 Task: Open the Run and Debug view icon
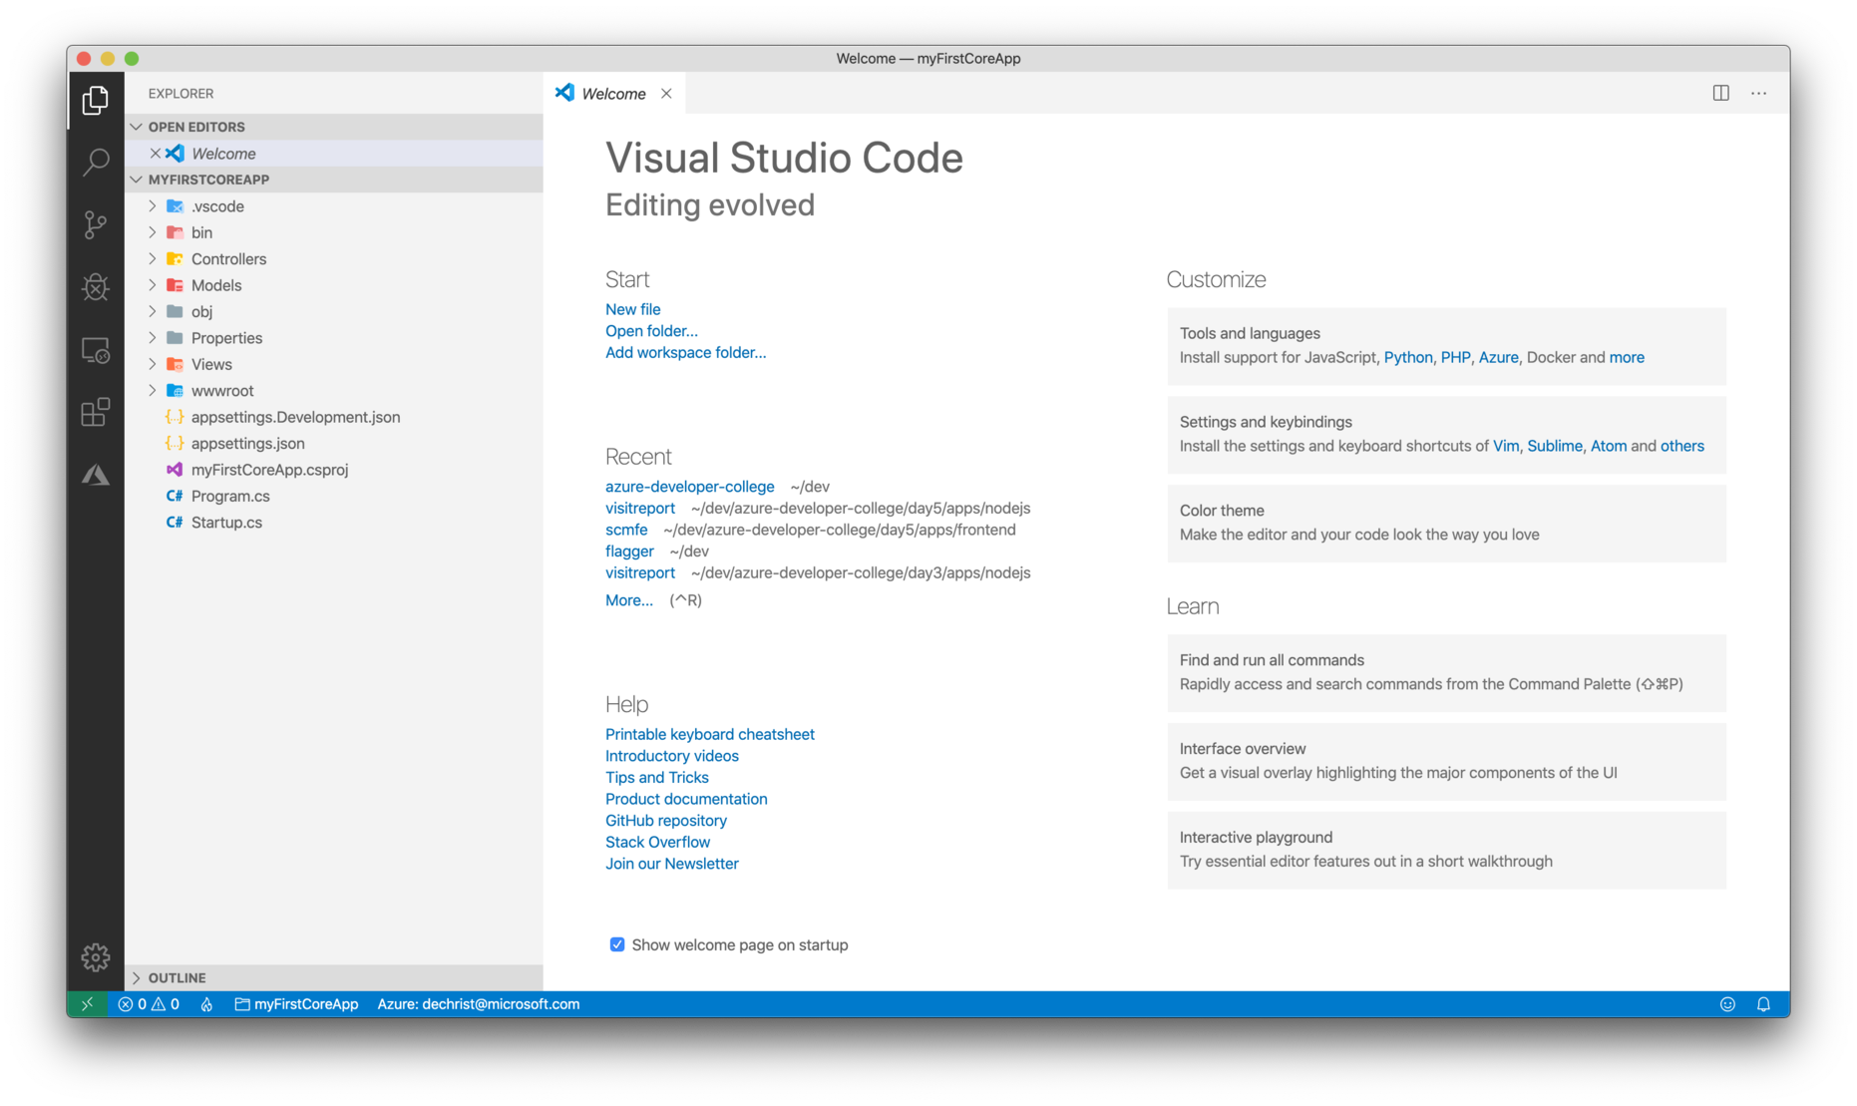(95, 287)
